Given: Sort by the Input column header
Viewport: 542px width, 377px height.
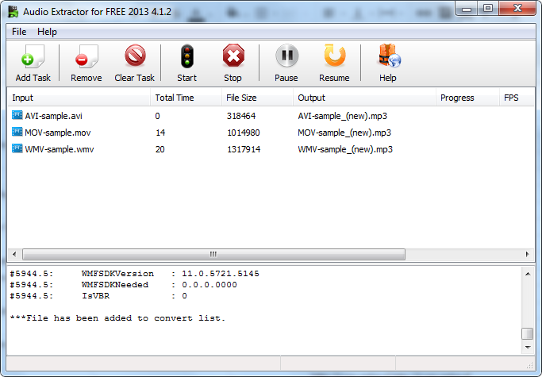Looking at the screenshot, I should [79, 98].
